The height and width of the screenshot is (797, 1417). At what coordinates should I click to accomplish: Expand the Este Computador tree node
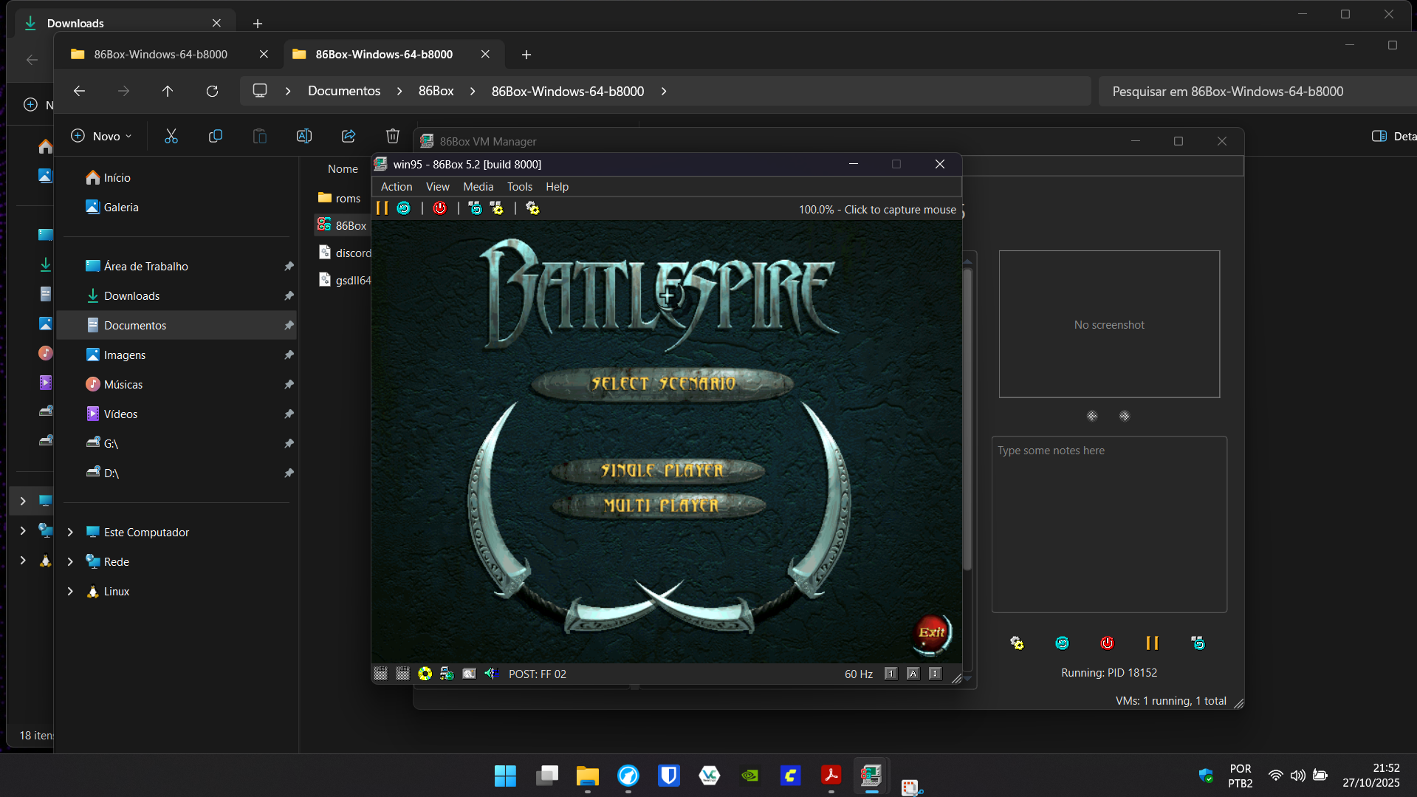70,533
